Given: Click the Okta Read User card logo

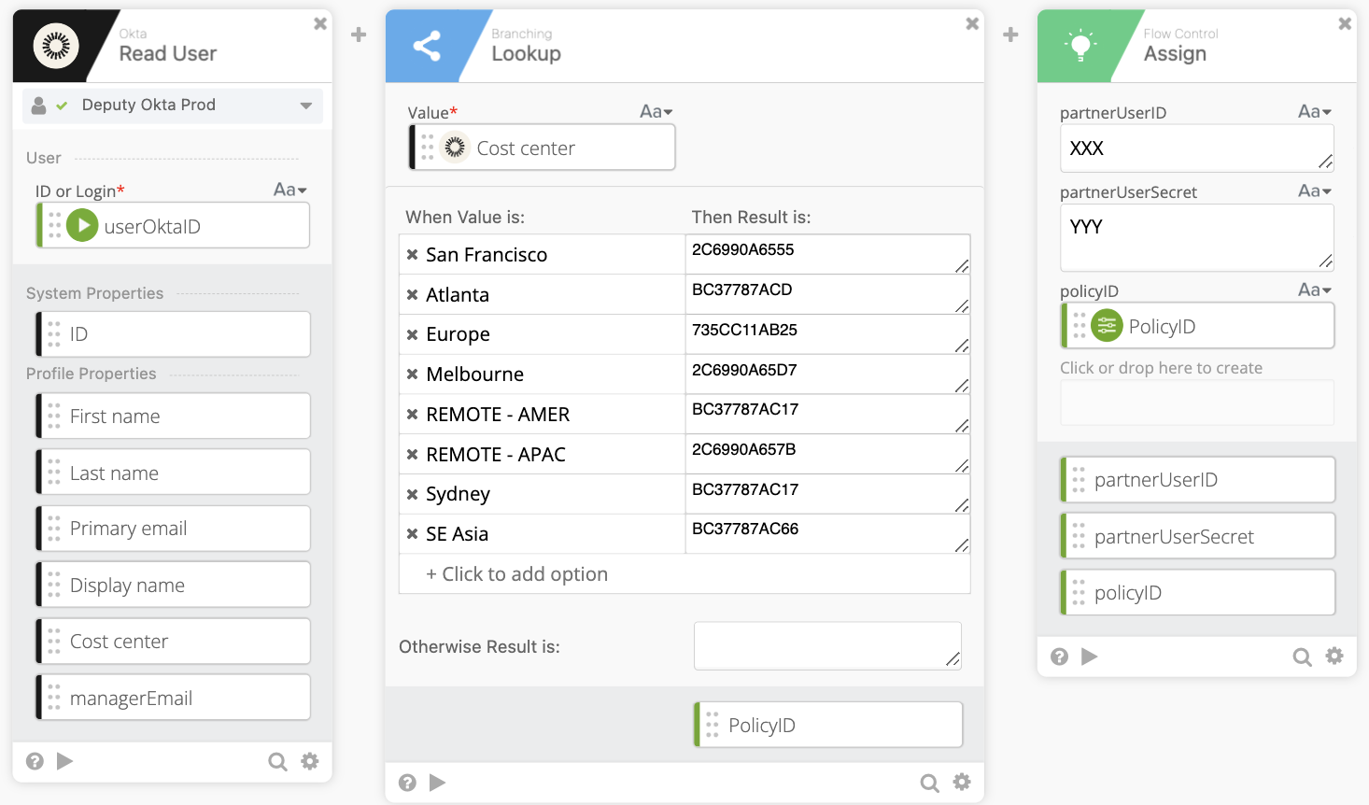Looking at the screenshot, I should (56, 46).
